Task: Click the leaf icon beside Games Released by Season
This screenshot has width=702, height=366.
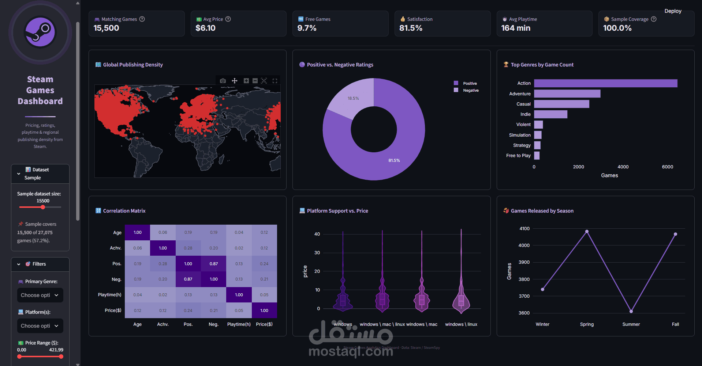Action: [x=506, y=211]
